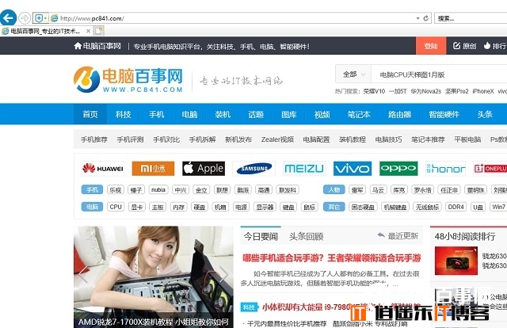Click the MEIZU brand logo
This screenshot has width=507, height=328.
pos(304,169)
